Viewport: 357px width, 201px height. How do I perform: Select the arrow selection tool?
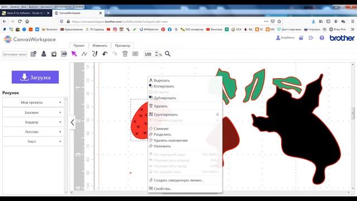coord(74,54)
